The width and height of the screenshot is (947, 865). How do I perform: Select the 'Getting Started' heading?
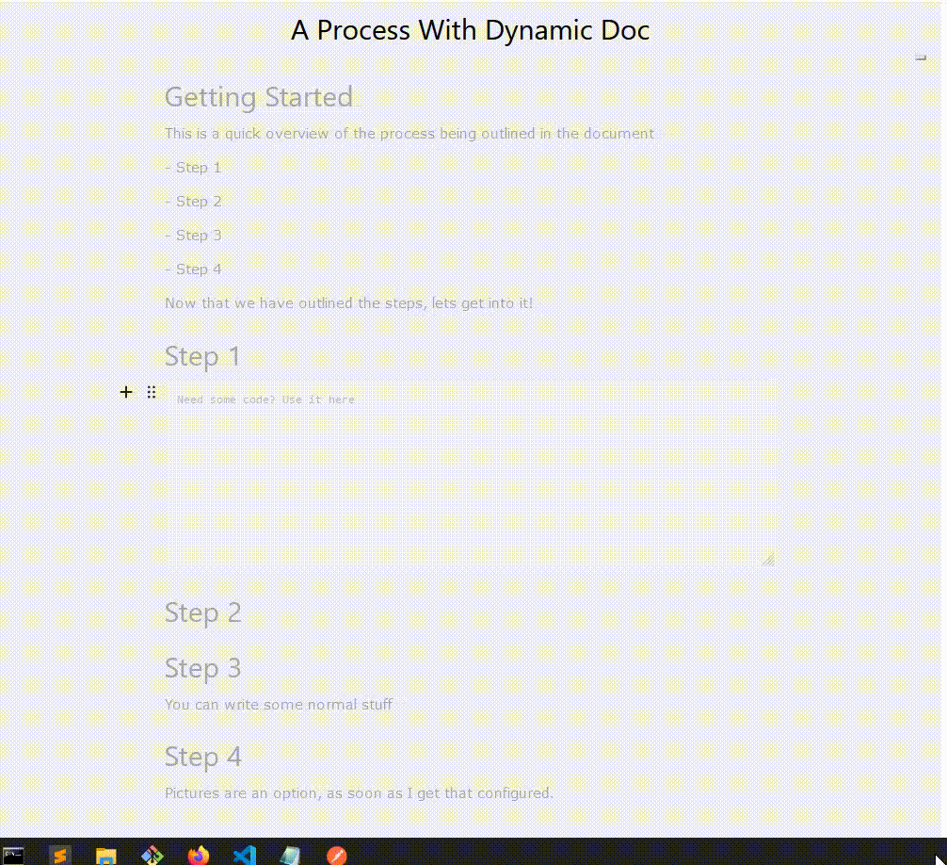click(x=258, y=97)
